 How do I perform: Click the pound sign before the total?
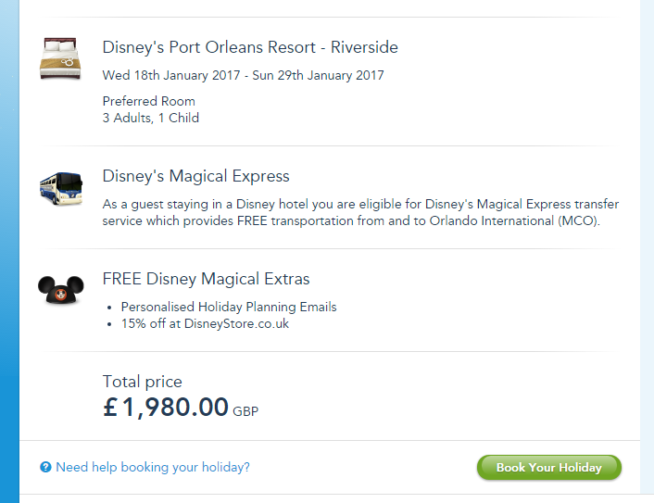110,407
